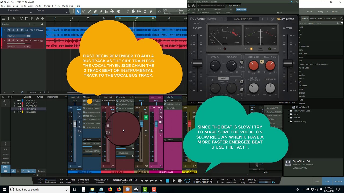This screenshot has height=193, width=344.
Task: Click the Copy button in plugin header
Action: pyautogui.click(x=217, y=13)
